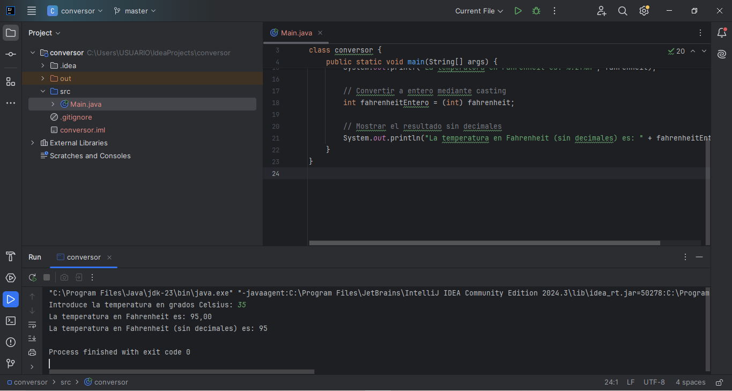Open the Structure tool window
Image resolution: width=732 pixels, height=391 pixels.
(11, 82)
